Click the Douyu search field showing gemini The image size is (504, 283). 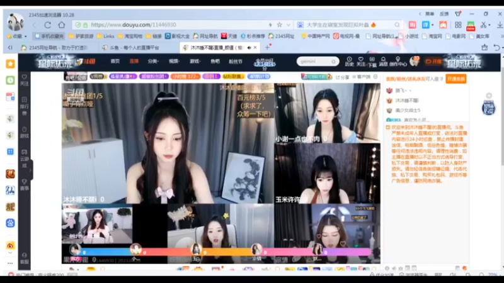318,61
